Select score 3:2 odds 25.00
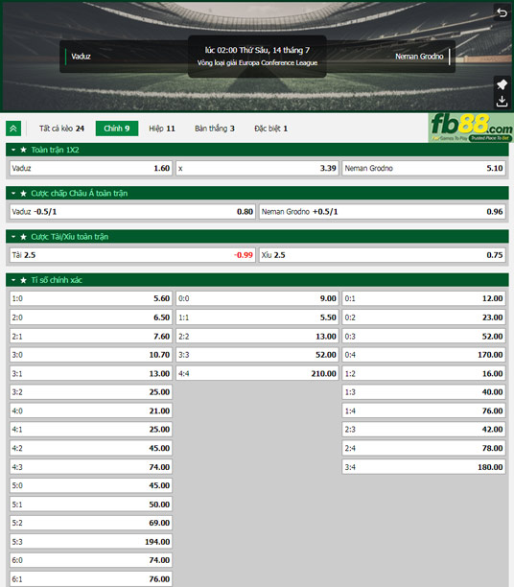Viewport: 514px width, 587px height. pyautogui.click(x=90, y=392)
